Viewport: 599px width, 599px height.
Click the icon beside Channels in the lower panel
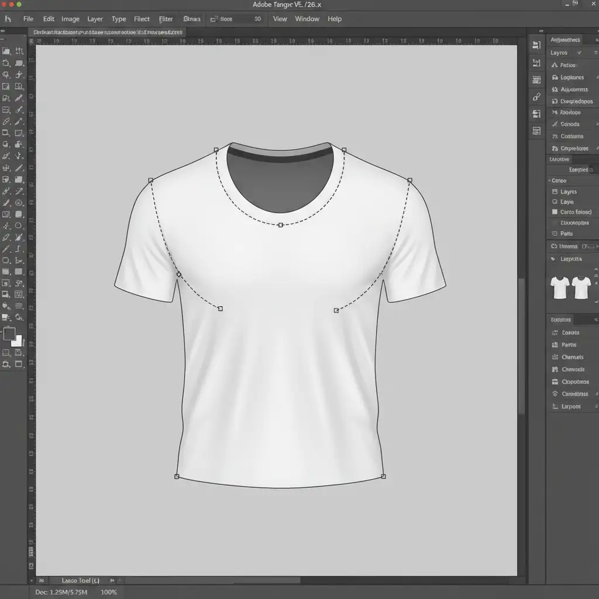(x=555, y=357)
